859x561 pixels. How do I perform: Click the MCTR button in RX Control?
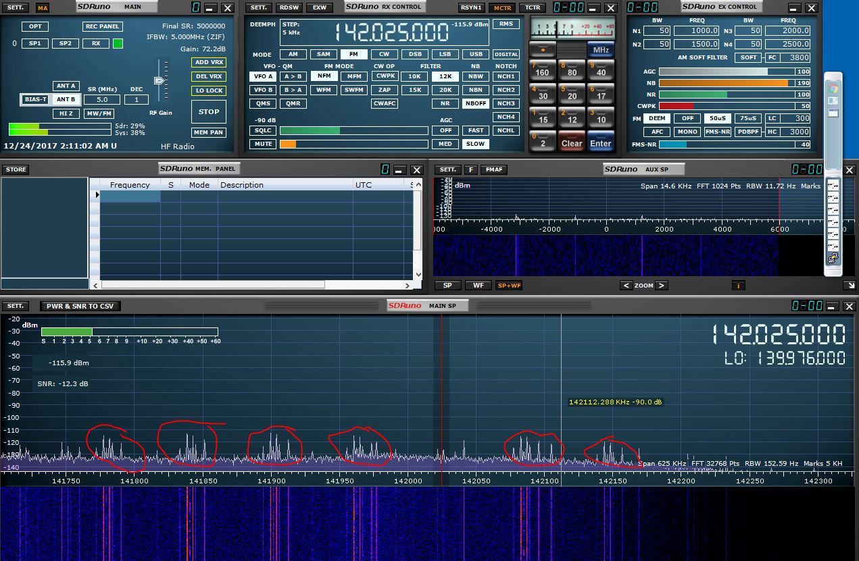(x=502, y=8)
